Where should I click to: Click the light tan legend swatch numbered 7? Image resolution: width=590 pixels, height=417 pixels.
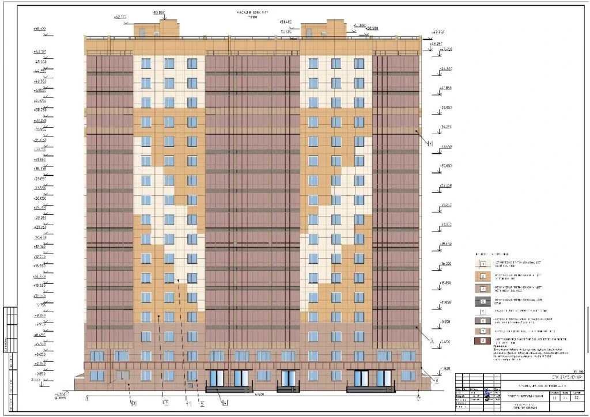point(483,331)
